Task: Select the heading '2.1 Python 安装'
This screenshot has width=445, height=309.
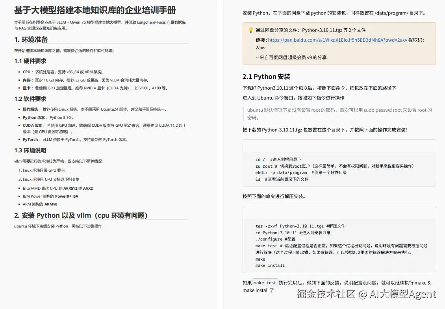Action: (x=266, y=77)
